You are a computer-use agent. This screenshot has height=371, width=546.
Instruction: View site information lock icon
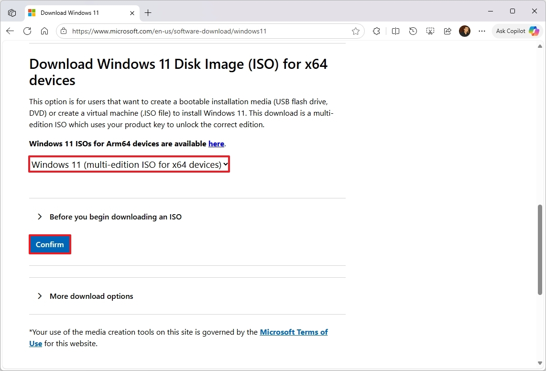point(64,31)
